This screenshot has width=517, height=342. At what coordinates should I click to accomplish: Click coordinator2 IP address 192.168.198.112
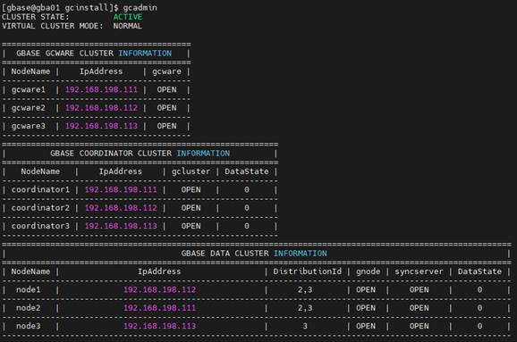point(121,208)
